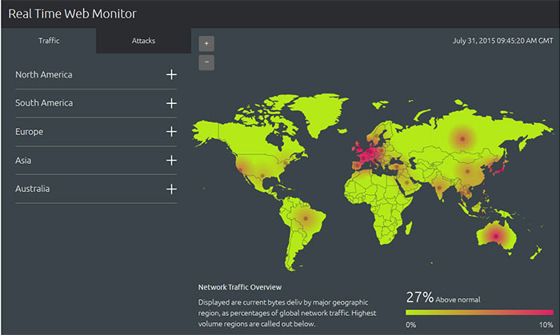The height and width of the screenshot is (335, 560).
Task: Switch to the Traffic tab
Action: 49,41
